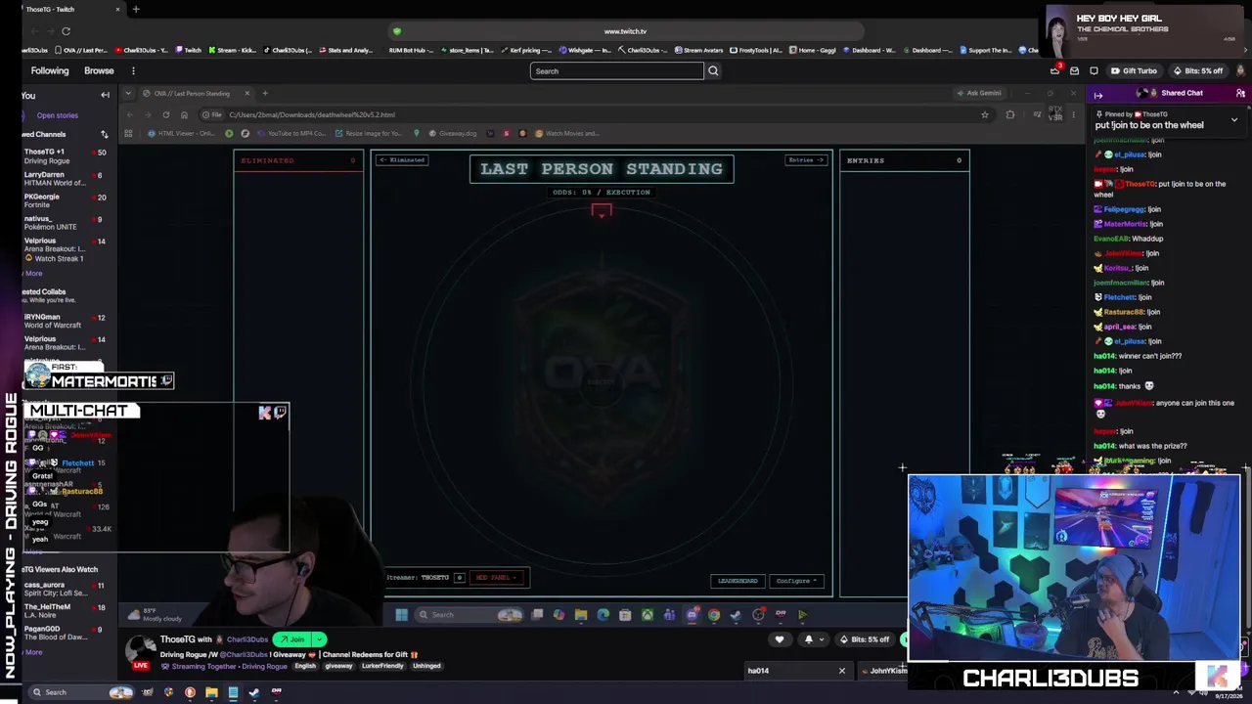Click the home icon in the inner browser
The width and height of the screenshot is (1252, 704).
click(x=184, y=114)
